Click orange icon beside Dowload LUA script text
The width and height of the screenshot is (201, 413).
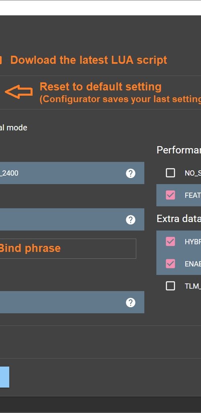[1, 60]
